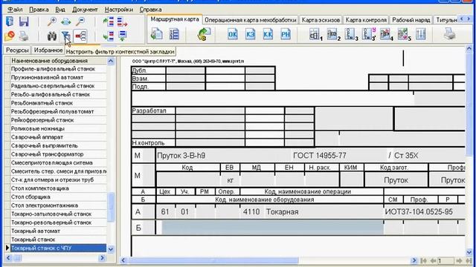The height and width of the screenshot is (267, 476).
Task: Click the toolbar icon numbered 5
Action: pyautogui.click(x=404, y=34)
